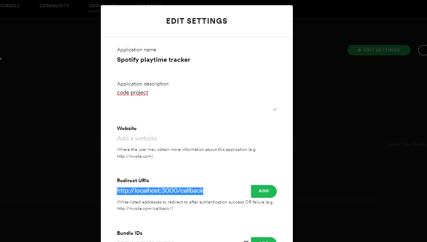
Task: Click the Application name field
Action: click(153, 60)
